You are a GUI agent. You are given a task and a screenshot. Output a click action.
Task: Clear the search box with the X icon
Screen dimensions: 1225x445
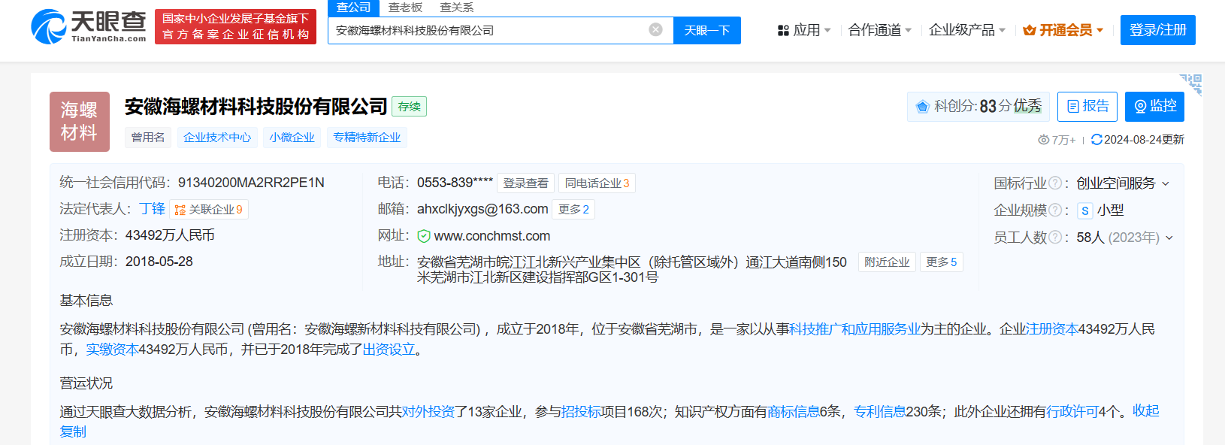point(655,29)
